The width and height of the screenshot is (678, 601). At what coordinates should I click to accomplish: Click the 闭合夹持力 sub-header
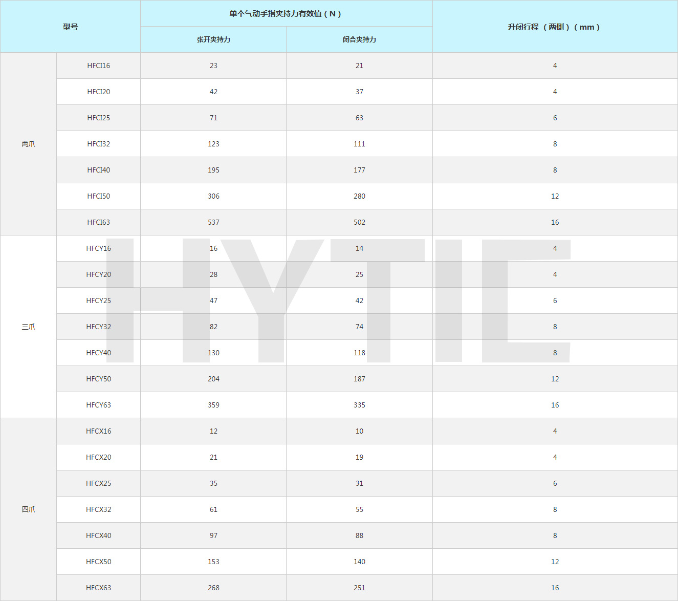coord(359,39)
